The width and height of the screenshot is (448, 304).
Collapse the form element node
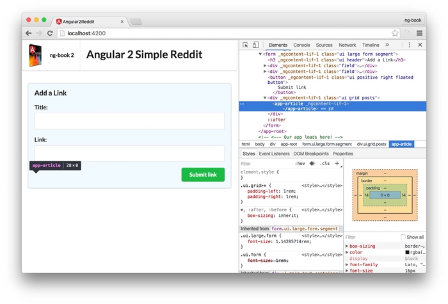point(261,54)
